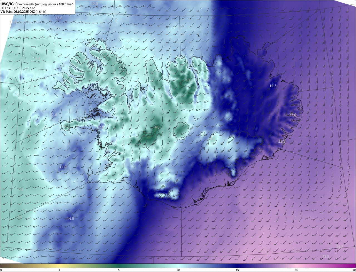Click the 14.3 value label
Screen dimensions: 356x272
pyautogui.click(x=273, y=86)
